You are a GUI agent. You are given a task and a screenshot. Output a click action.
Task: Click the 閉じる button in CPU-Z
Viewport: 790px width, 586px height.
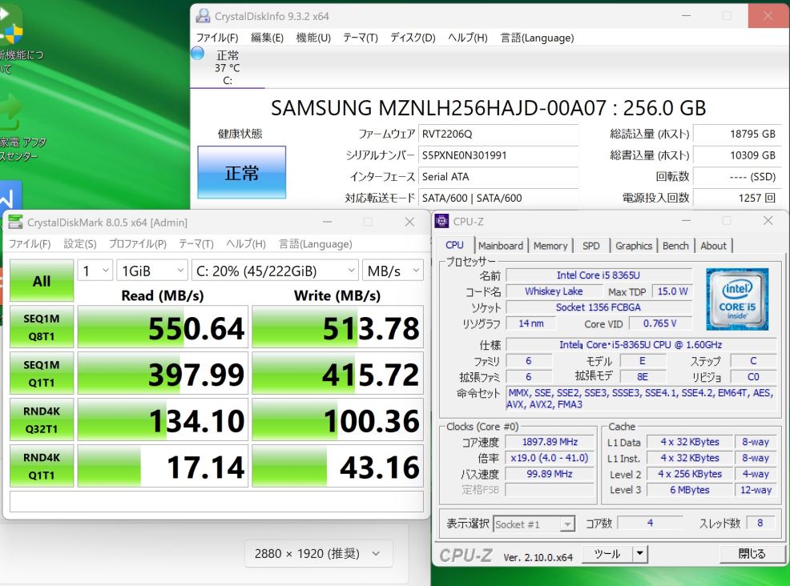(x=752, y=553)
